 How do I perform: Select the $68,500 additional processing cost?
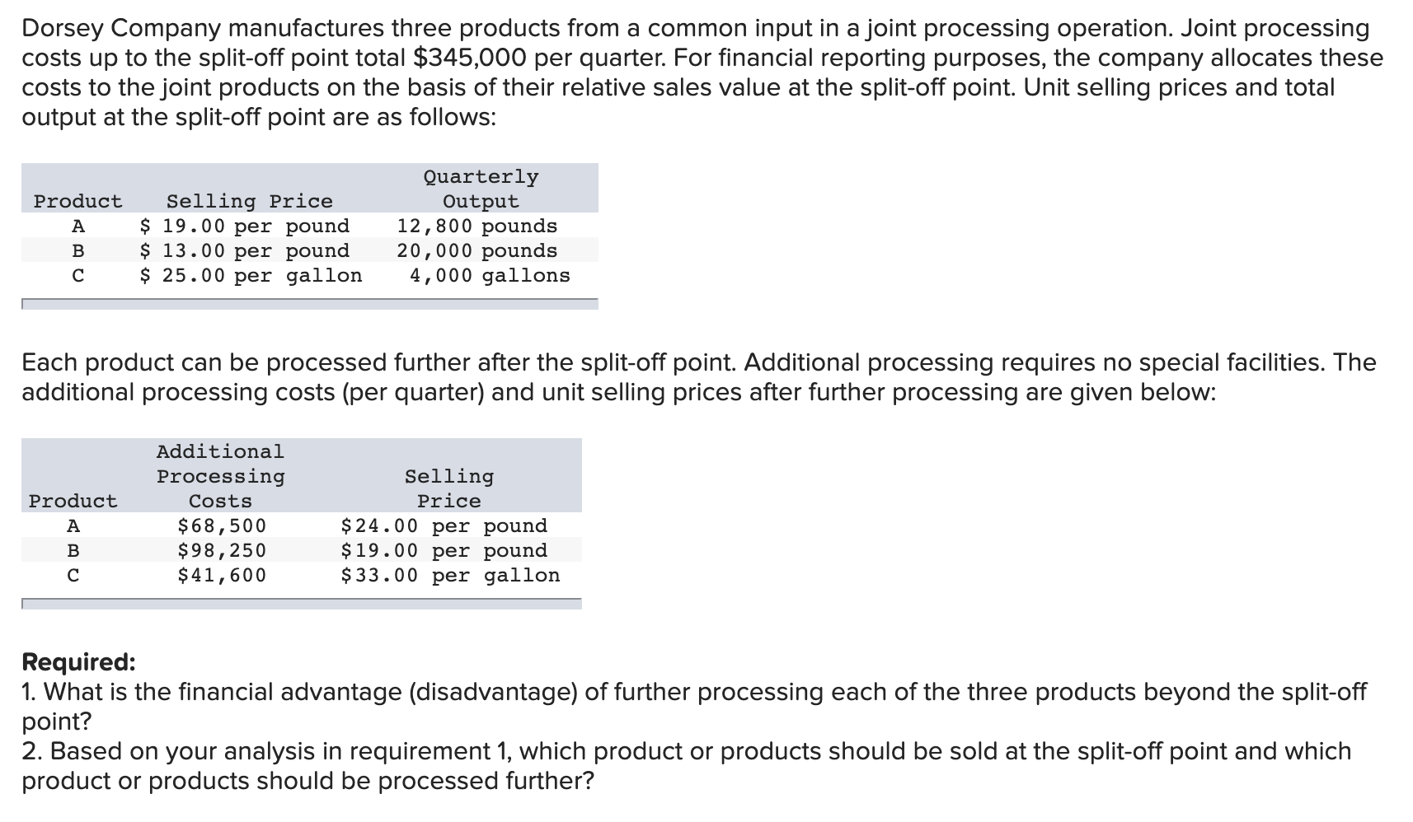pyautogui.click(x=222, y=525)
